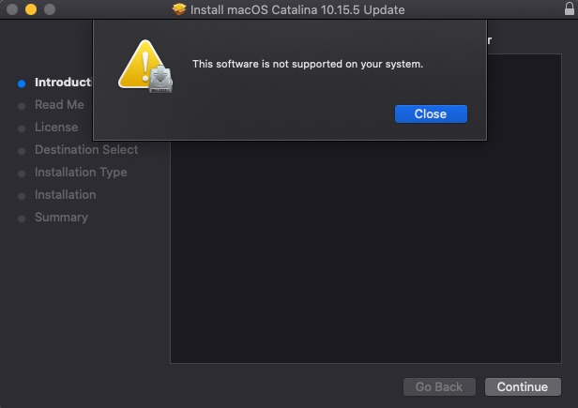Click the Install macOS Catalina window title
578x408 pixels.
pyautogui.click(x=298, y=9)
